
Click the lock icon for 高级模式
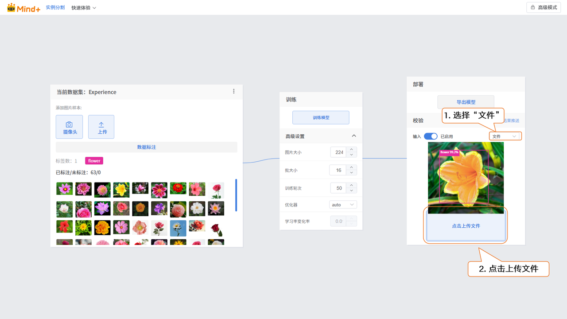532,8
